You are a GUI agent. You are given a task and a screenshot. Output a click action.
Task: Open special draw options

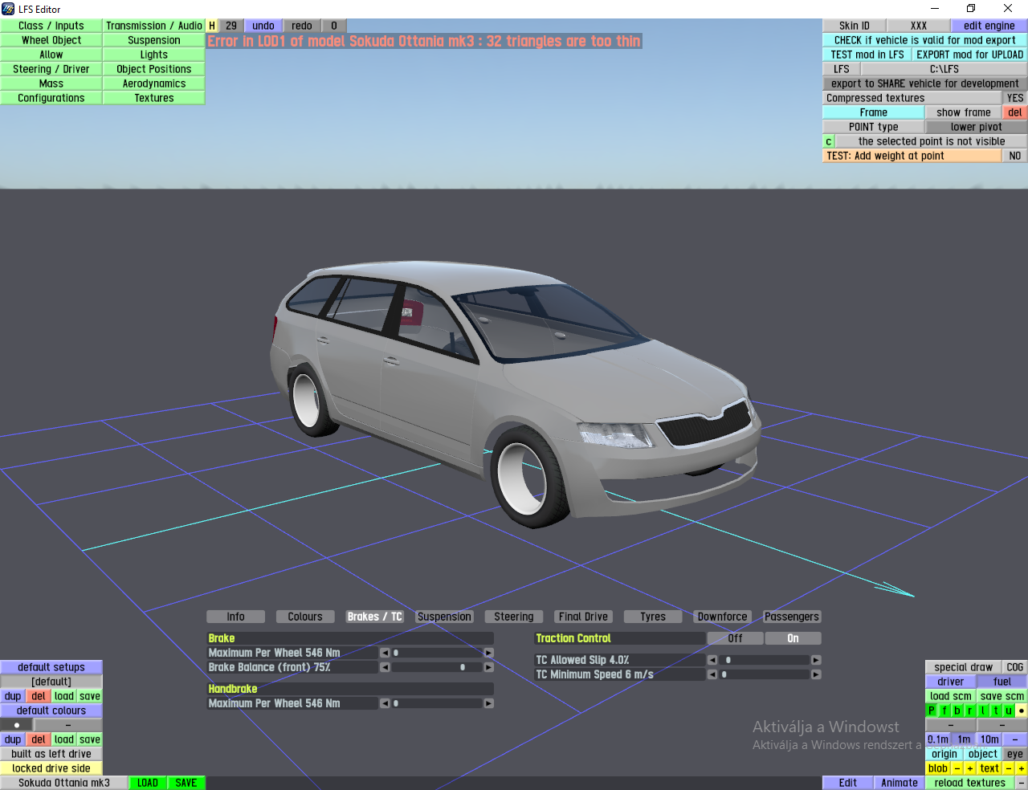point(964,667)
